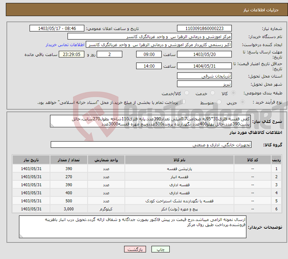Select the کالا radio button
This screenshot has width=288, height=259.
click(233, 93)
